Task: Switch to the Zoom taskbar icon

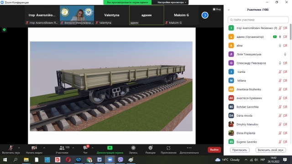Action: click(110, 160)
